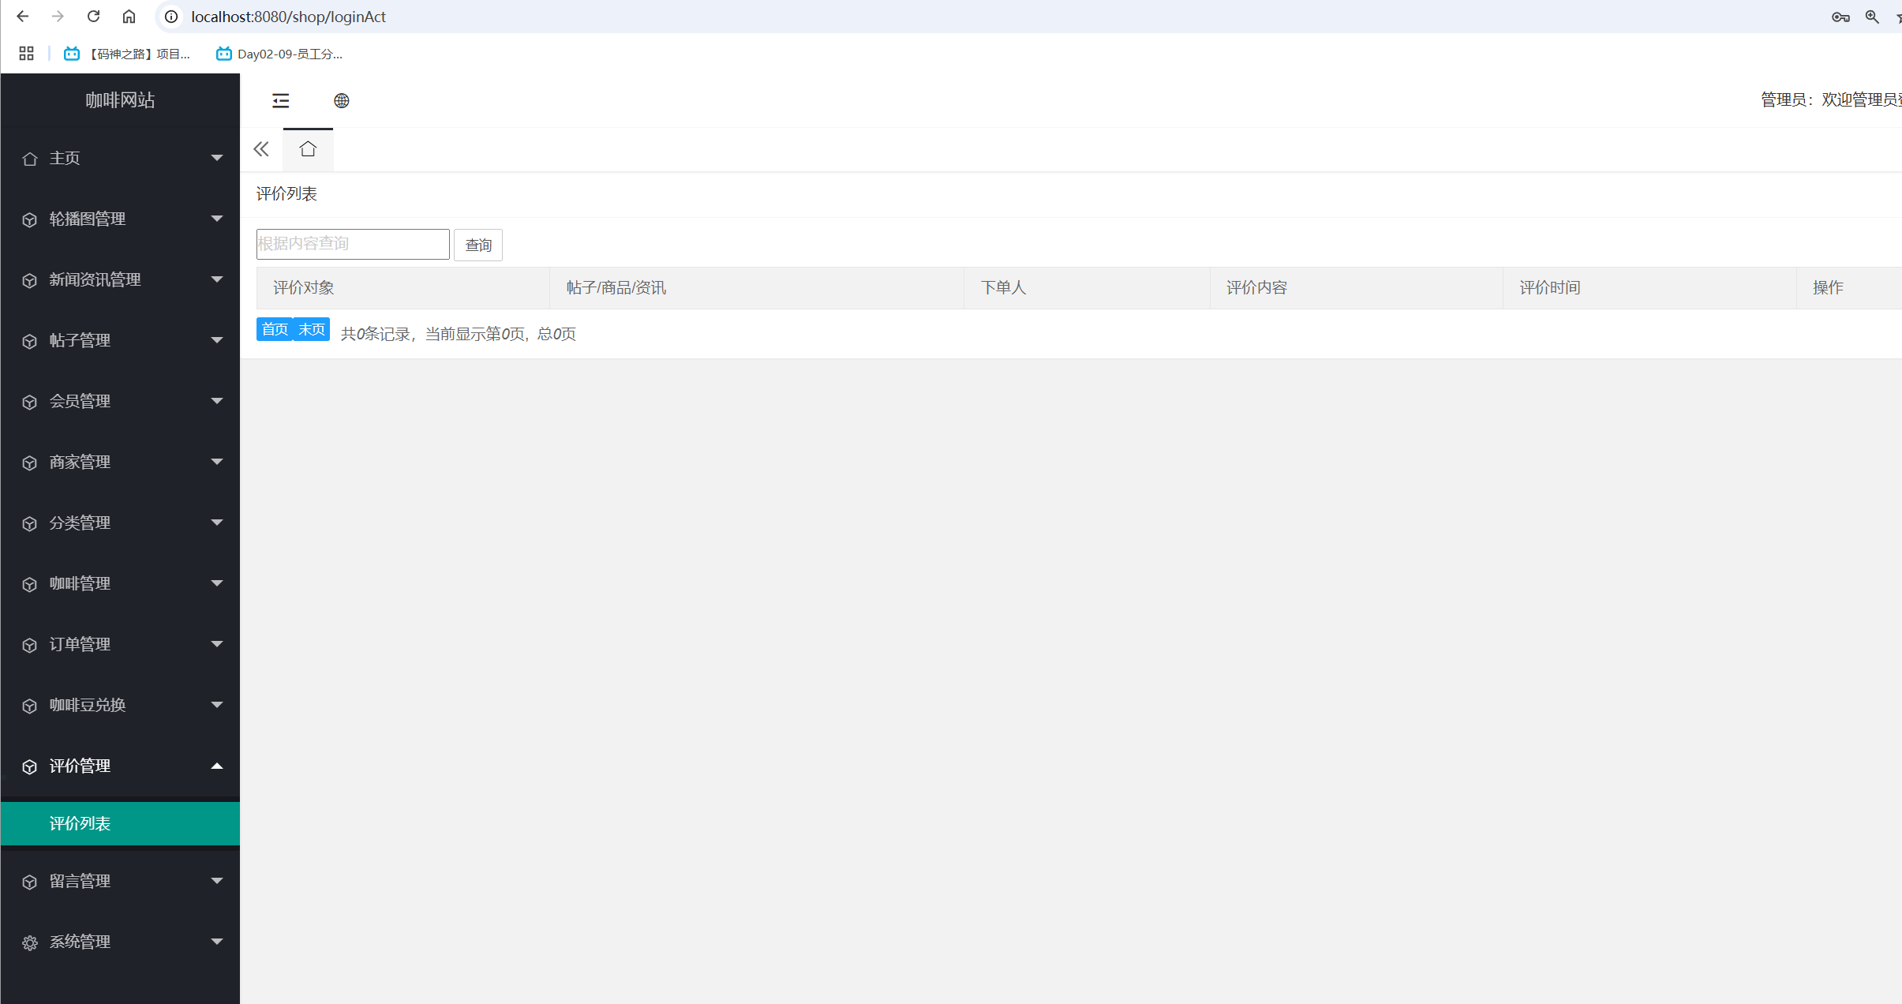The image size is (1902, 1004).
Task: Click the zoom magnifier icon in address bar
Action: [1872, 17]
